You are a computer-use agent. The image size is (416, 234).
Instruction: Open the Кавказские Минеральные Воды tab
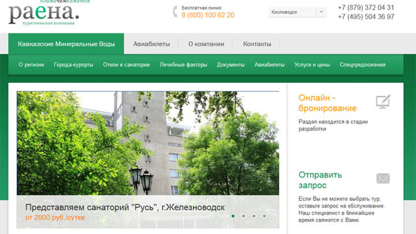point(66,44)
